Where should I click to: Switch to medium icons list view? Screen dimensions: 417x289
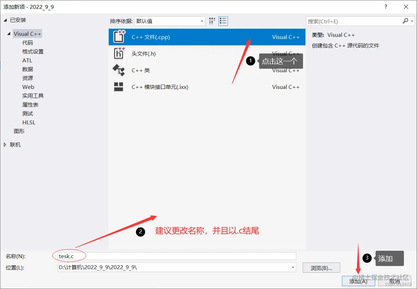[x=223, y=21]
